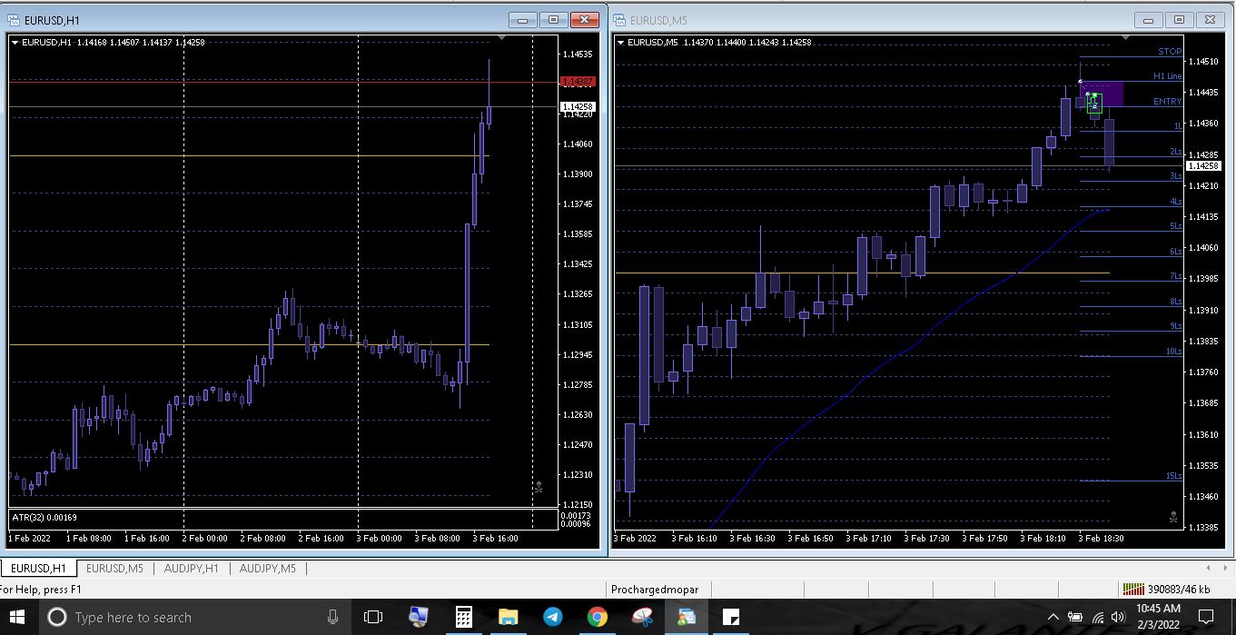This screenshot has height=635, width=1236.
Task: Show hidden system tray icons
Action: [x=1053, y=618]
